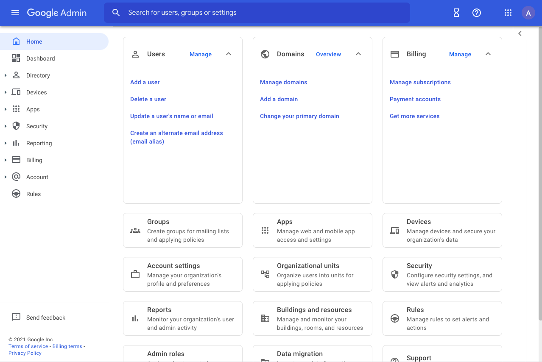Click the Devices icon in sidebar

(16, 92)
